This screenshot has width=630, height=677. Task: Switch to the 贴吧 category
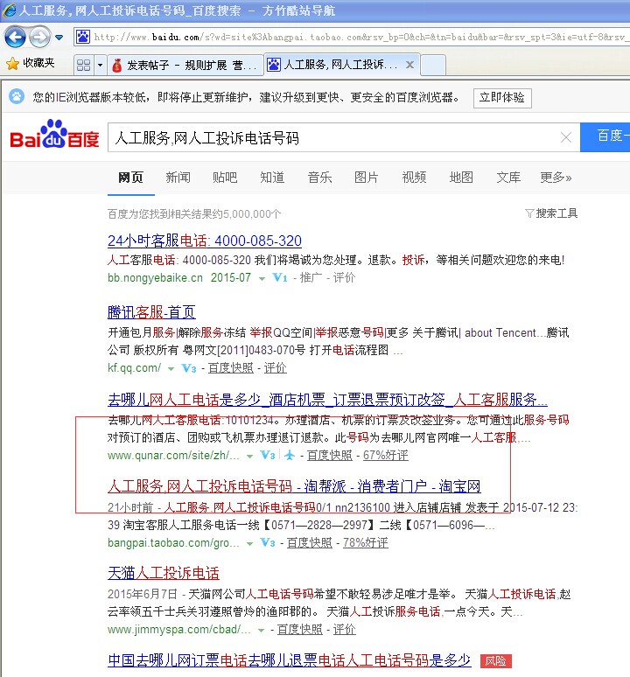(225, 178)
